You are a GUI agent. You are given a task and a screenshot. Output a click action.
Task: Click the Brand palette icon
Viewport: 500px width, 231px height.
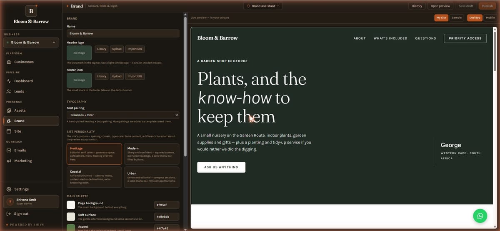coord(9,121)
